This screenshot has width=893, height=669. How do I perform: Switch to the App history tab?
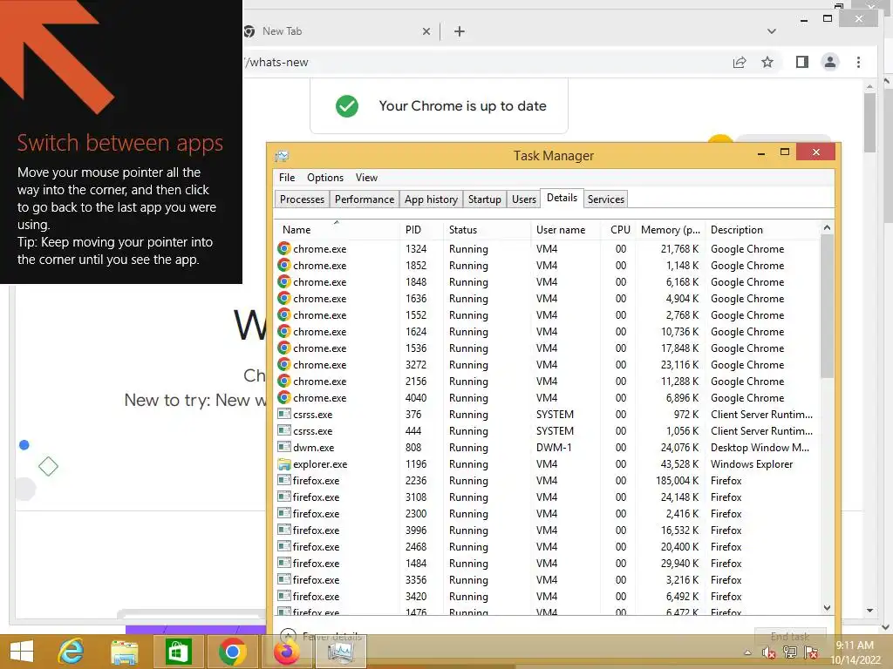click(x=431, y=199)
